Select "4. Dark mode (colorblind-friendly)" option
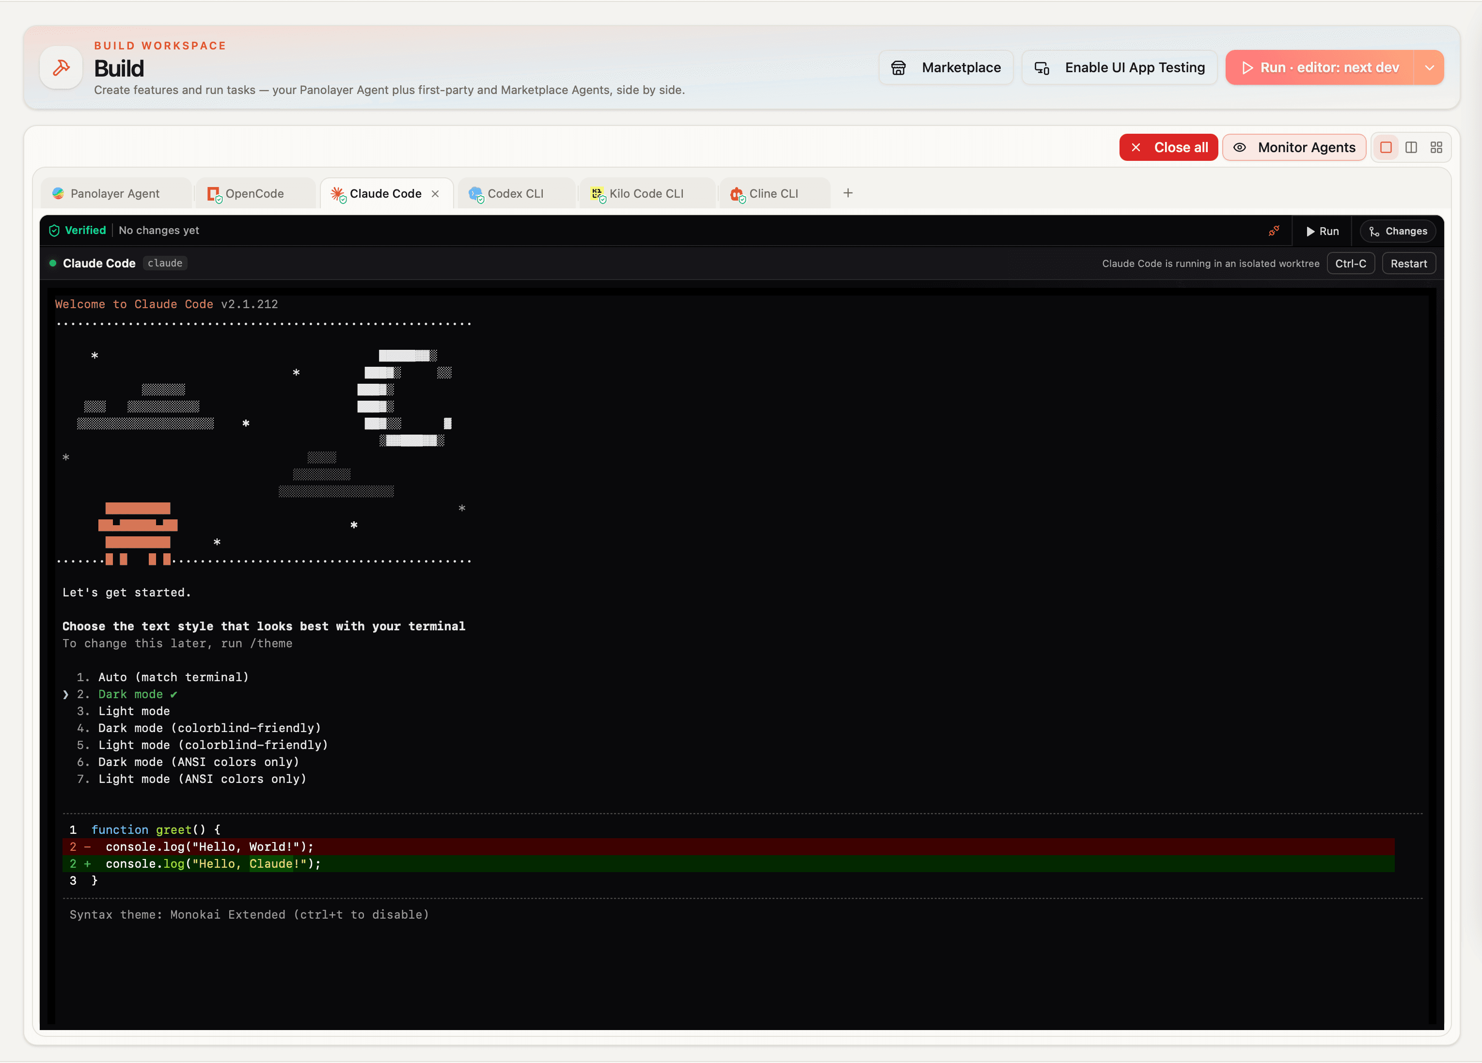Viewport: 1482px width, 1063px height. 199,729
